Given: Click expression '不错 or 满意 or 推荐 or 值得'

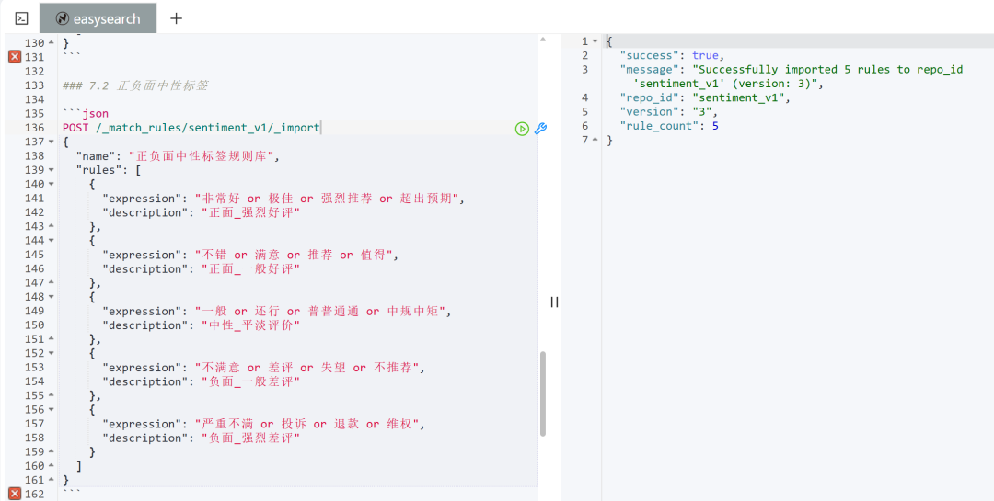Looking at the screenshot, I should (x=296, y=255).
